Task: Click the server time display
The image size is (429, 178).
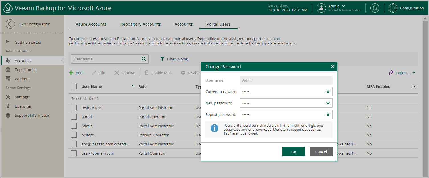Action: (x=288, y=8)
